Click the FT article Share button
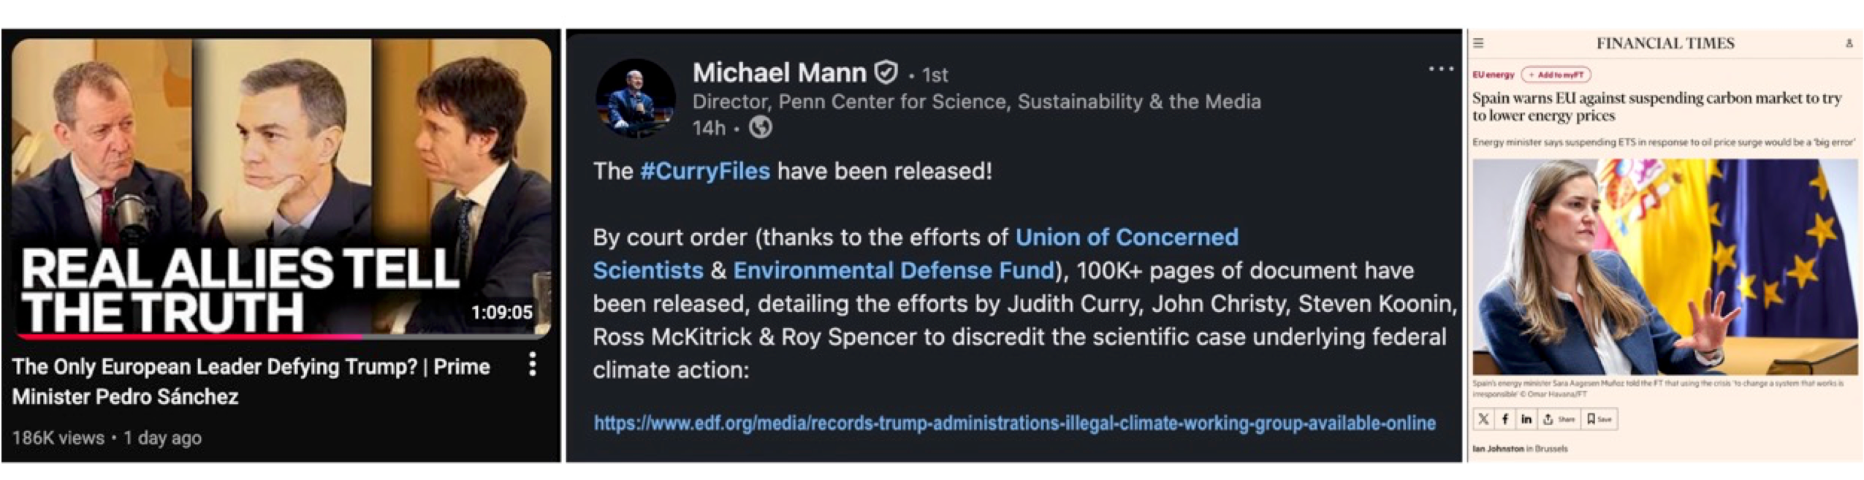Screen dimensions: 1864x480 pos(1559,419)
